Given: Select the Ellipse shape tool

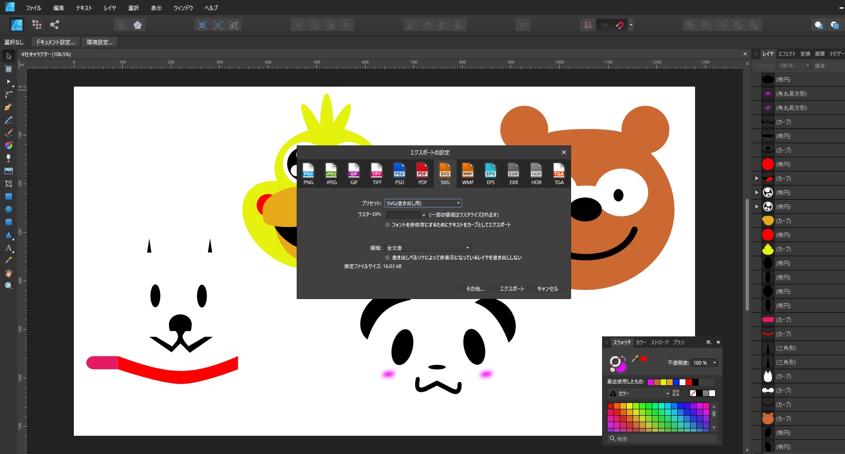Looking at the screenshot, I should pos(9,209).
